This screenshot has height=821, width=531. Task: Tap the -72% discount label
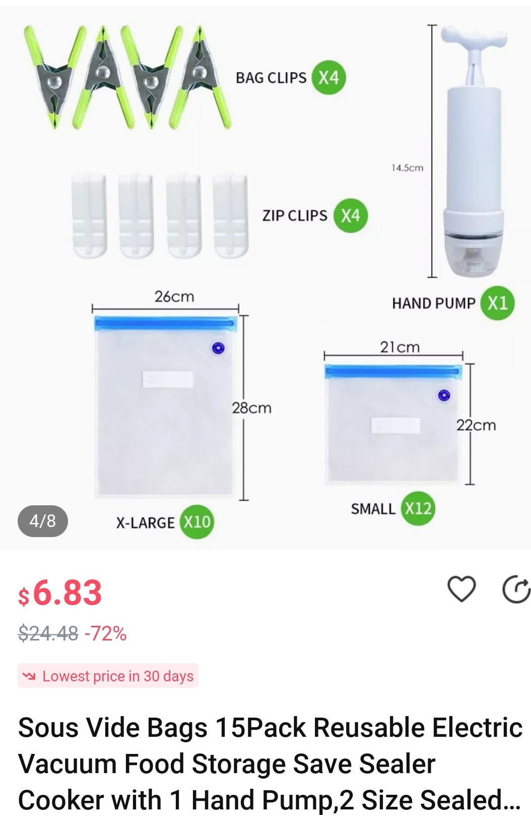[106, 633]
